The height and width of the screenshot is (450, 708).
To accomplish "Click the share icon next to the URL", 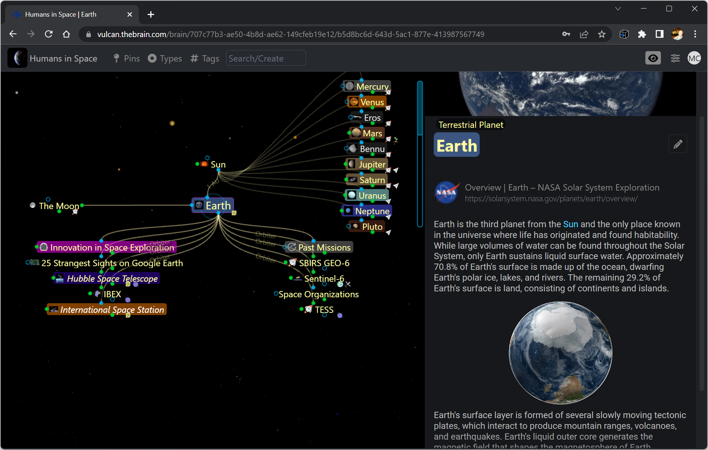I will (x=584, y=34).
